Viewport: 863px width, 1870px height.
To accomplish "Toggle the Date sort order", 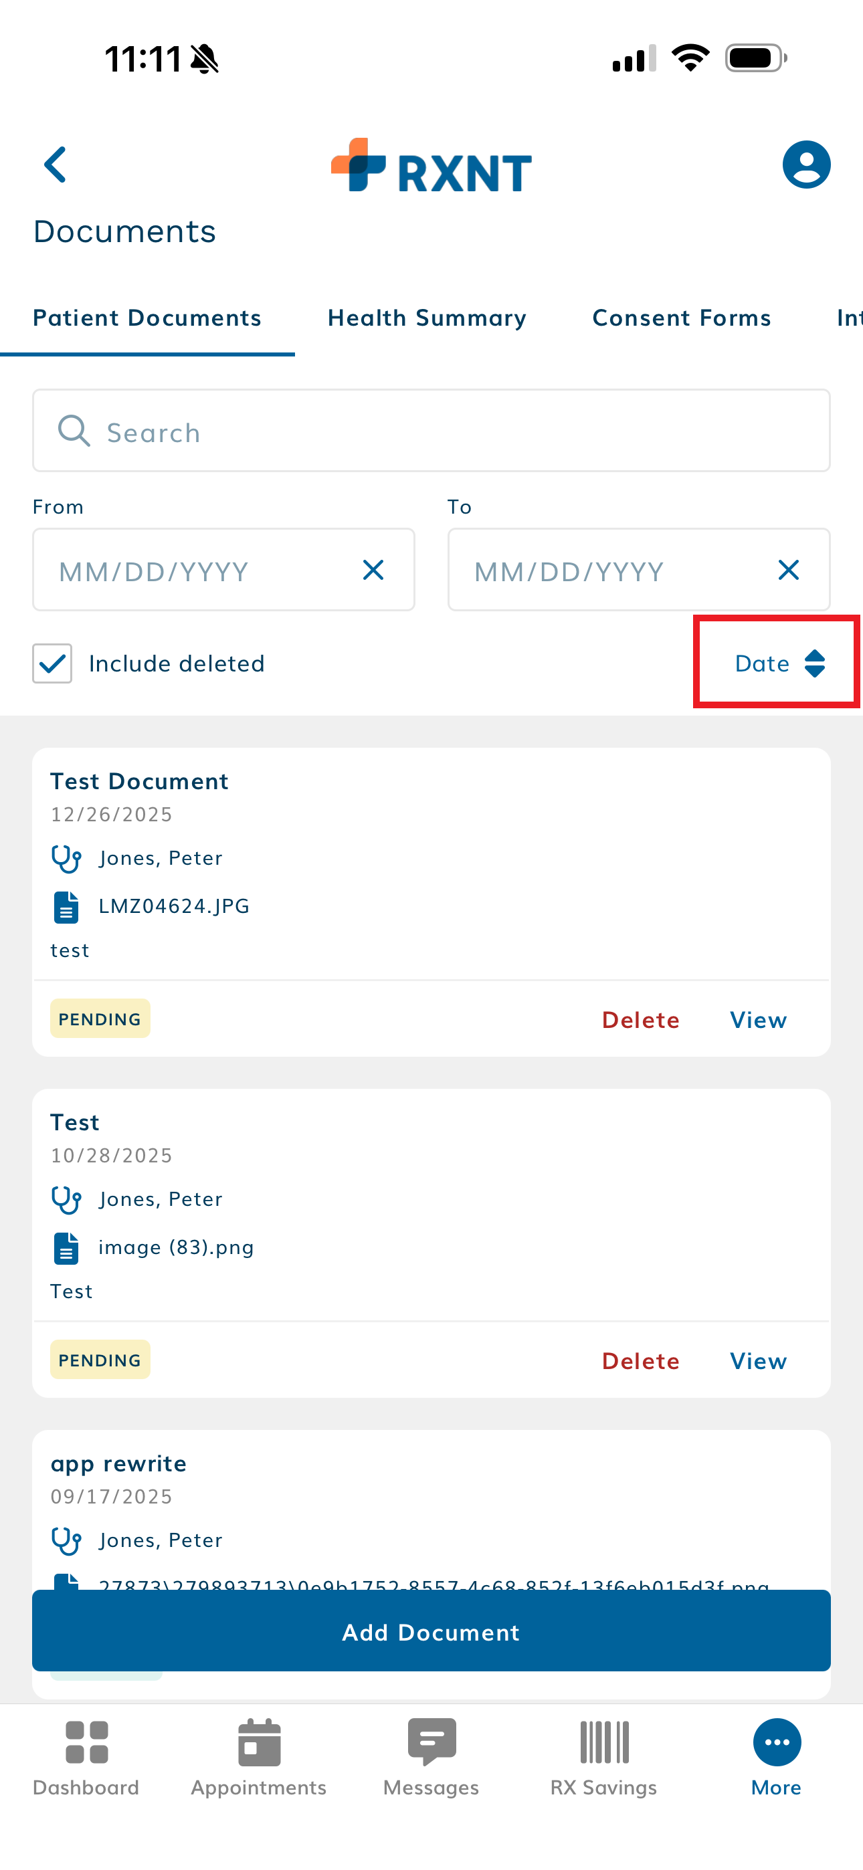I will [779, 663].
